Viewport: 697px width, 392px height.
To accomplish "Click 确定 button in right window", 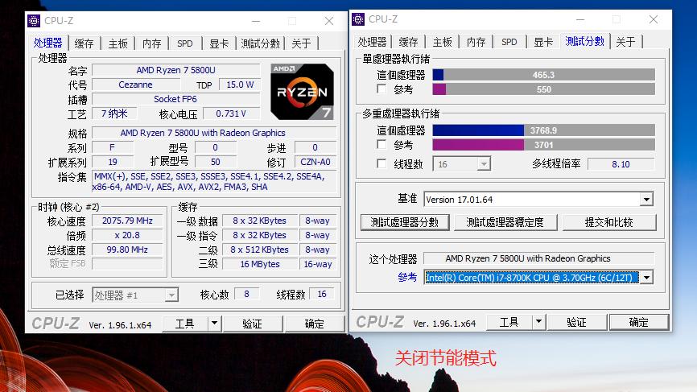I will 639,322.
